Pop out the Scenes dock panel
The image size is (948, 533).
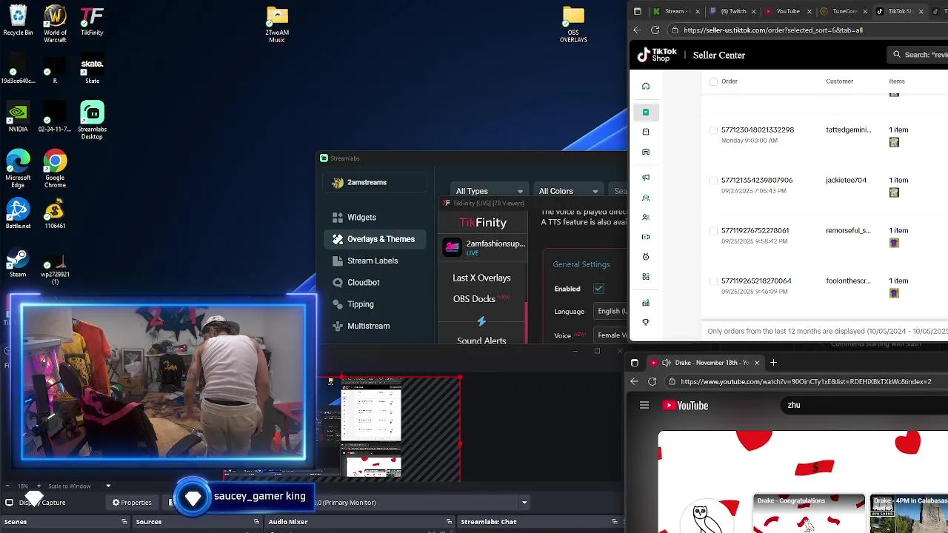tap(124, 522)
